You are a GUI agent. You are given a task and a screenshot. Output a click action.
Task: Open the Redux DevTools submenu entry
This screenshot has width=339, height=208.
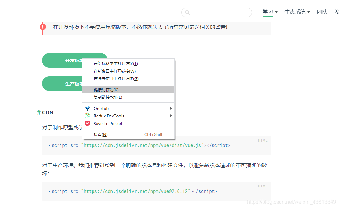128,116
